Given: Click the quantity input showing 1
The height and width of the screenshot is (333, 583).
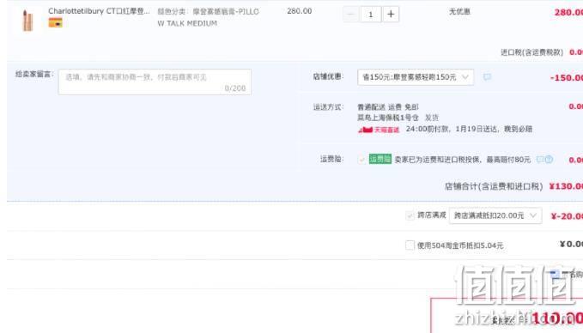Looking at the screenshot, I should pyautogui.click(x=370, y=14).
